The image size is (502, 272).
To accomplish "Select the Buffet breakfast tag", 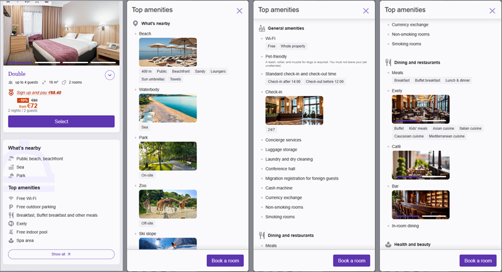I will [427, 80].
